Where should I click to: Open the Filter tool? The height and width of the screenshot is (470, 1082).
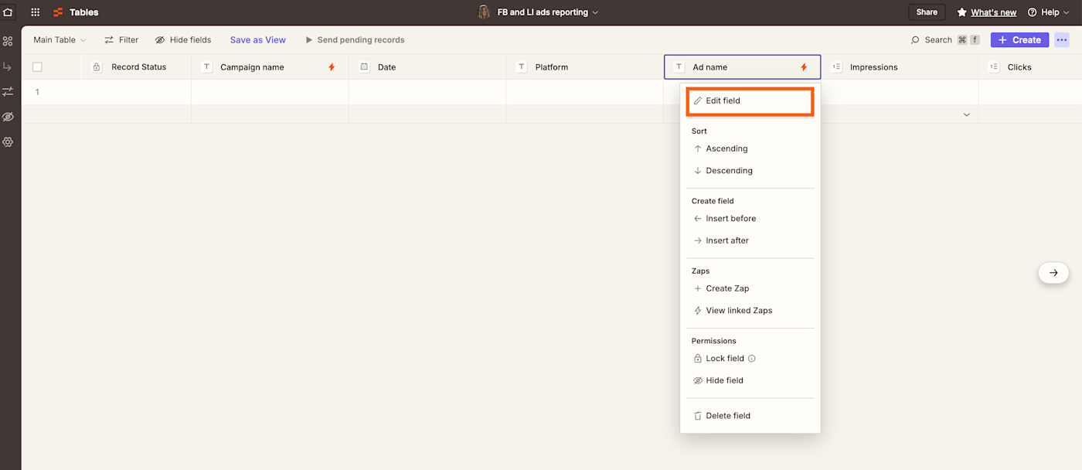tap(121, 40)
